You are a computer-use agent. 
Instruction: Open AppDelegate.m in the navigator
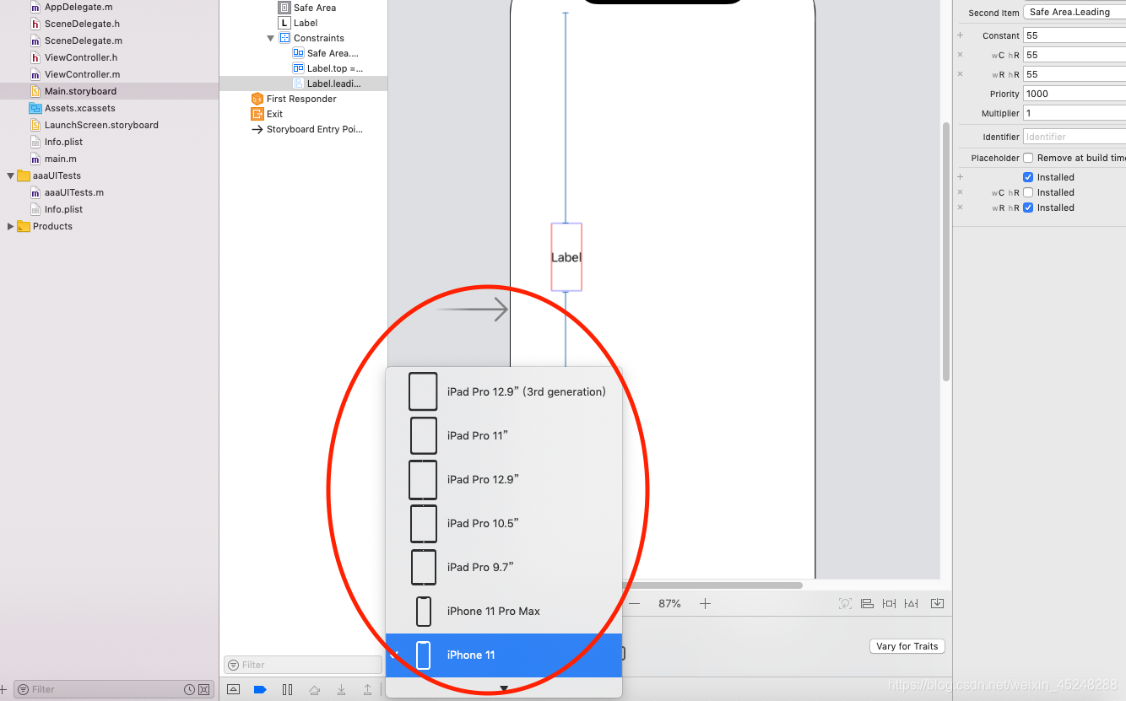point(78,7)
